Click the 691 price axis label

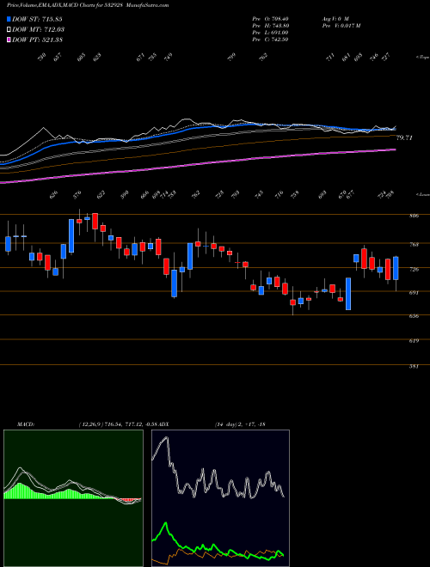tap(414, 293)
